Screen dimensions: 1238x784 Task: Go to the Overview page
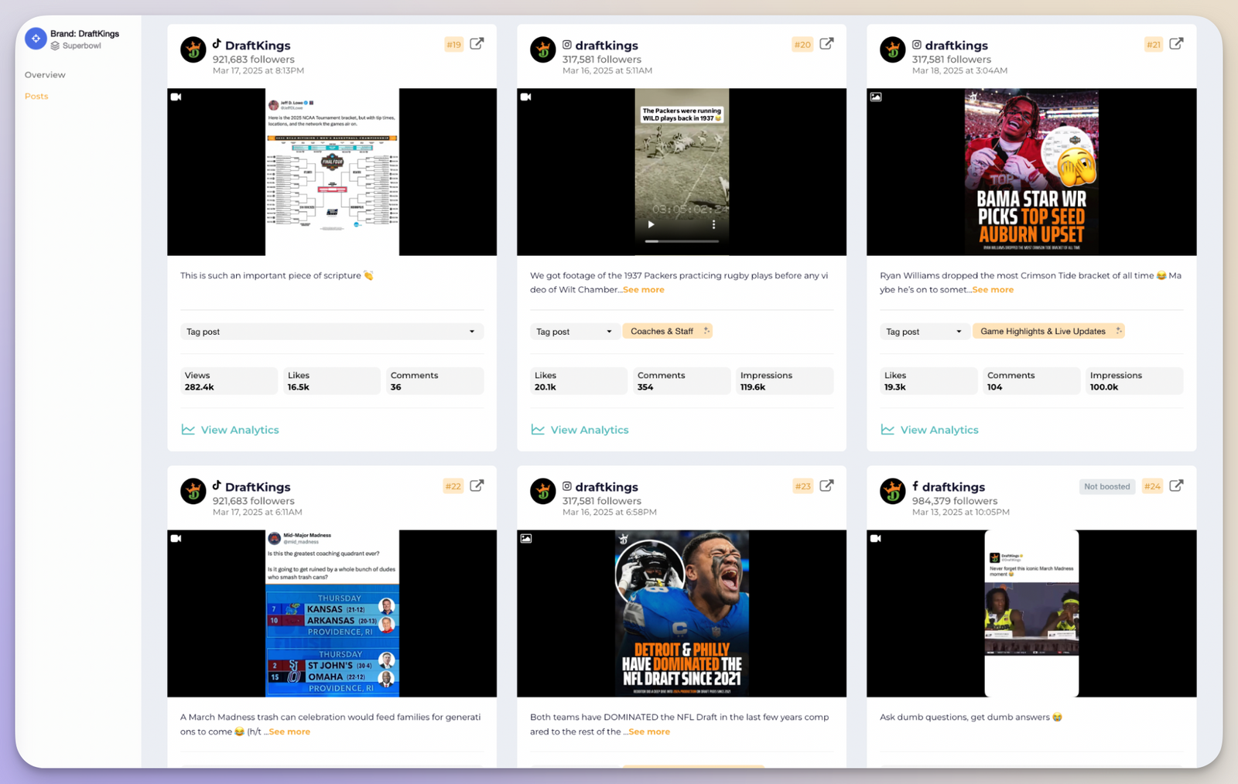click(45, 75)
